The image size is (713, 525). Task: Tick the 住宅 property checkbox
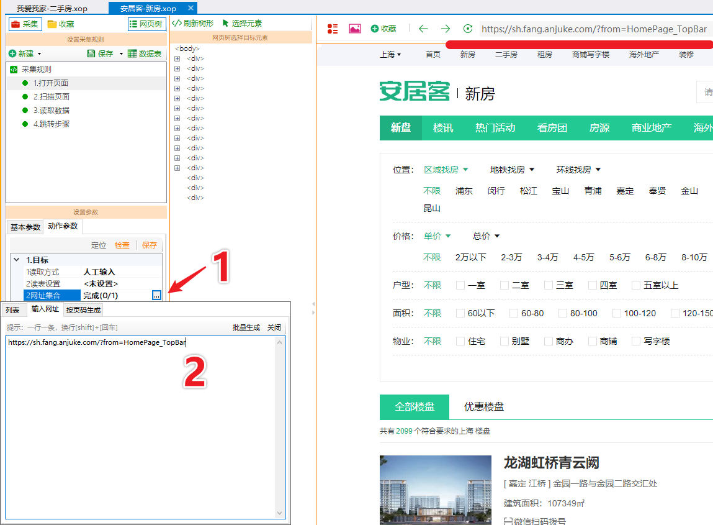tap(460, 341)
